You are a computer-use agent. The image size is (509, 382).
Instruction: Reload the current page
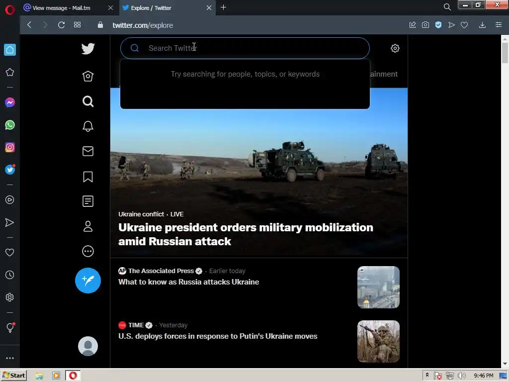click(x=61, y=25)
